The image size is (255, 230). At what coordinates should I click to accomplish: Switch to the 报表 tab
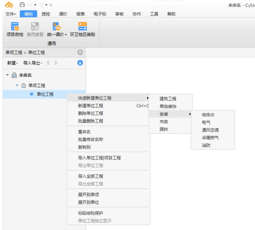click(x=80, y=14)
